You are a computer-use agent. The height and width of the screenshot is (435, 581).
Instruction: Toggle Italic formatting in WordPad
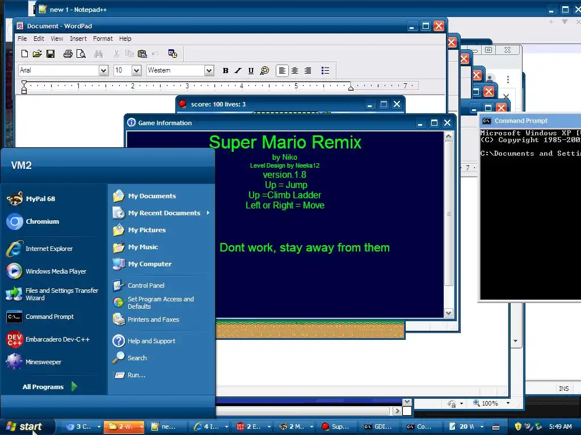pyautogui.click(x=238, y=71)
